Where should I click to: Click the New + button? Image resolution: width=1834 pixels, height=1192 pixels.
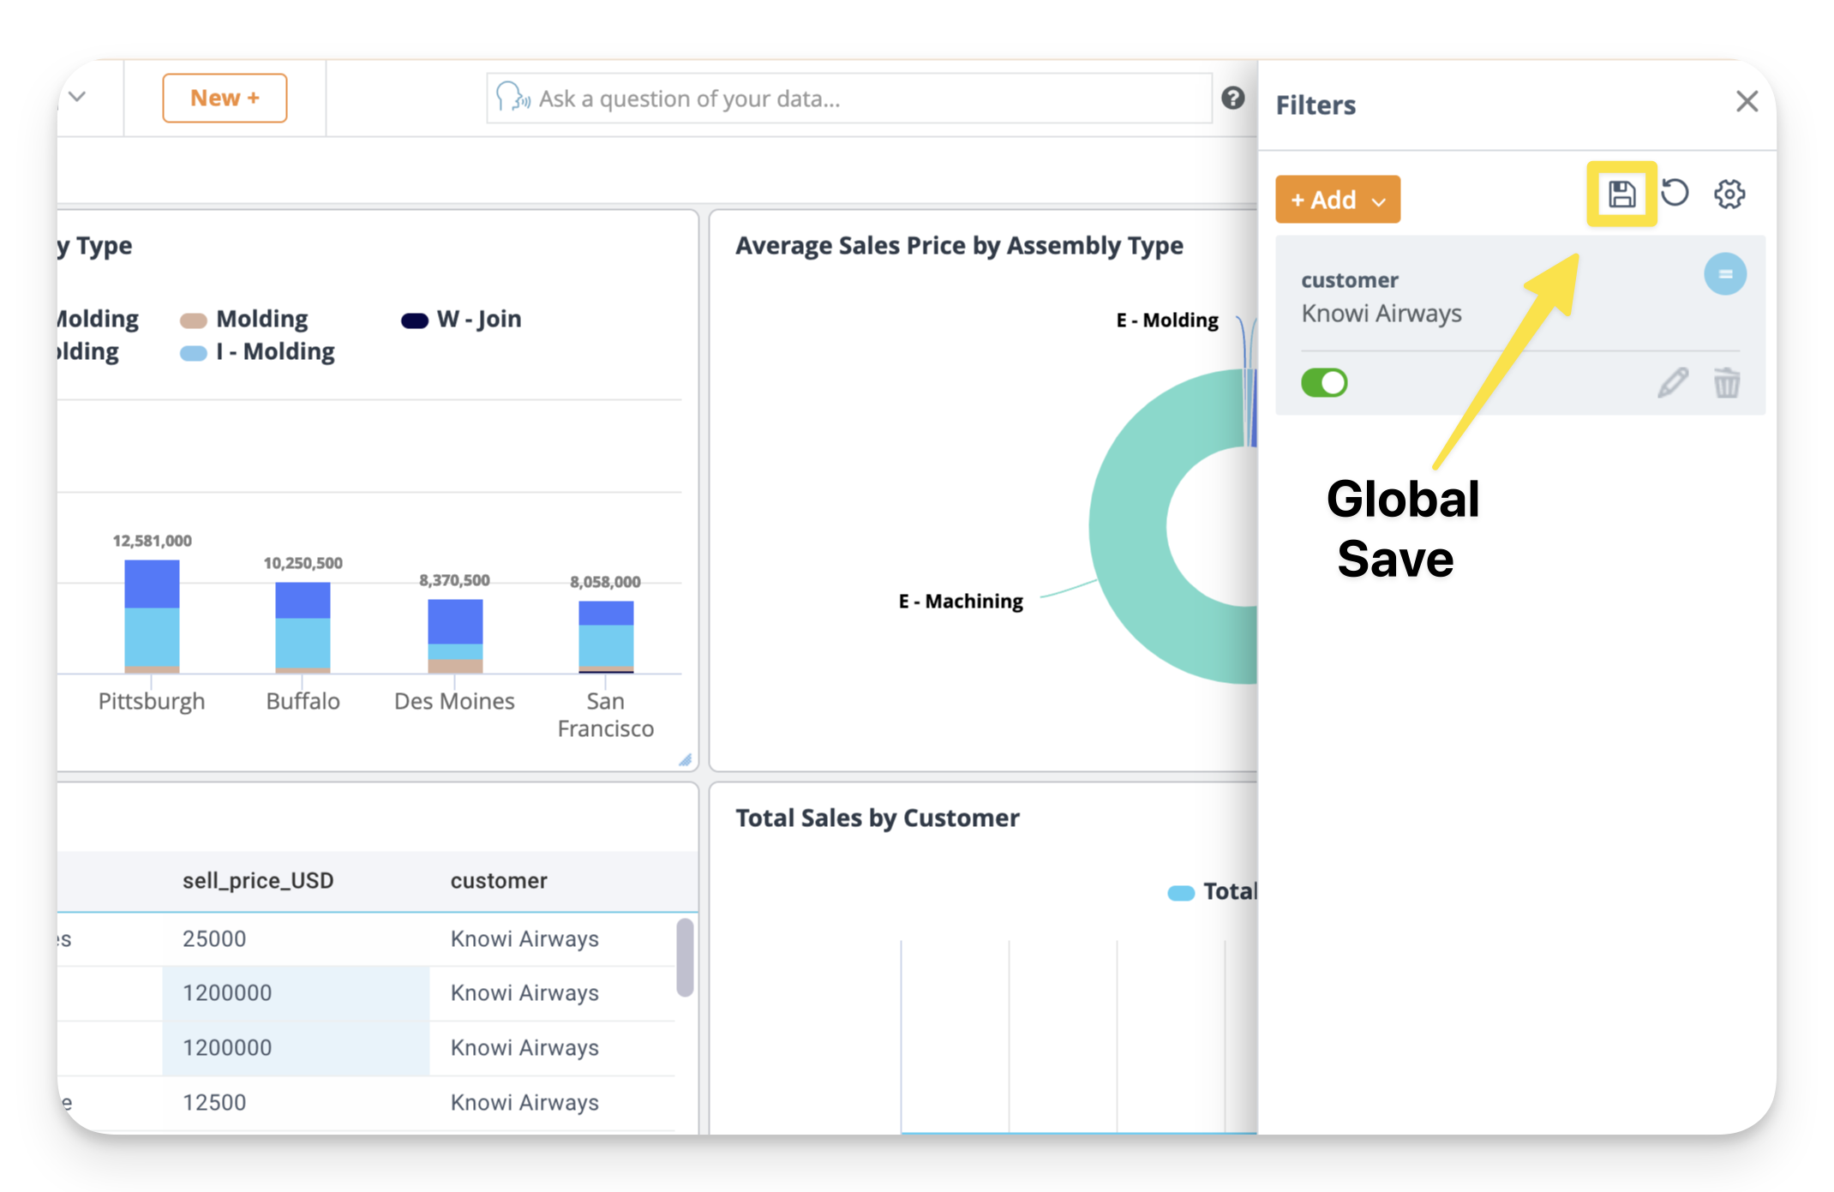pyautogui.click(x=225, y=99)
